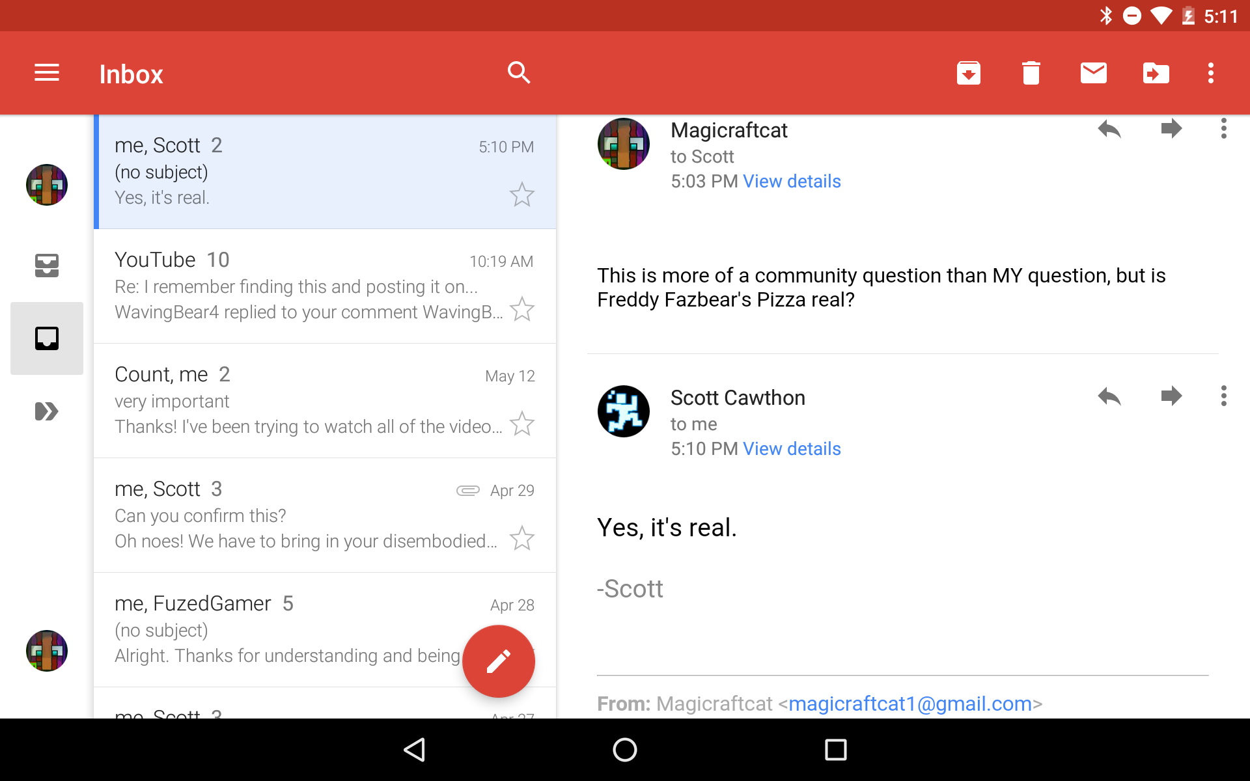Star the YouTube conversation
This screenshot has height=781, width=1250.
coord(522,309)
